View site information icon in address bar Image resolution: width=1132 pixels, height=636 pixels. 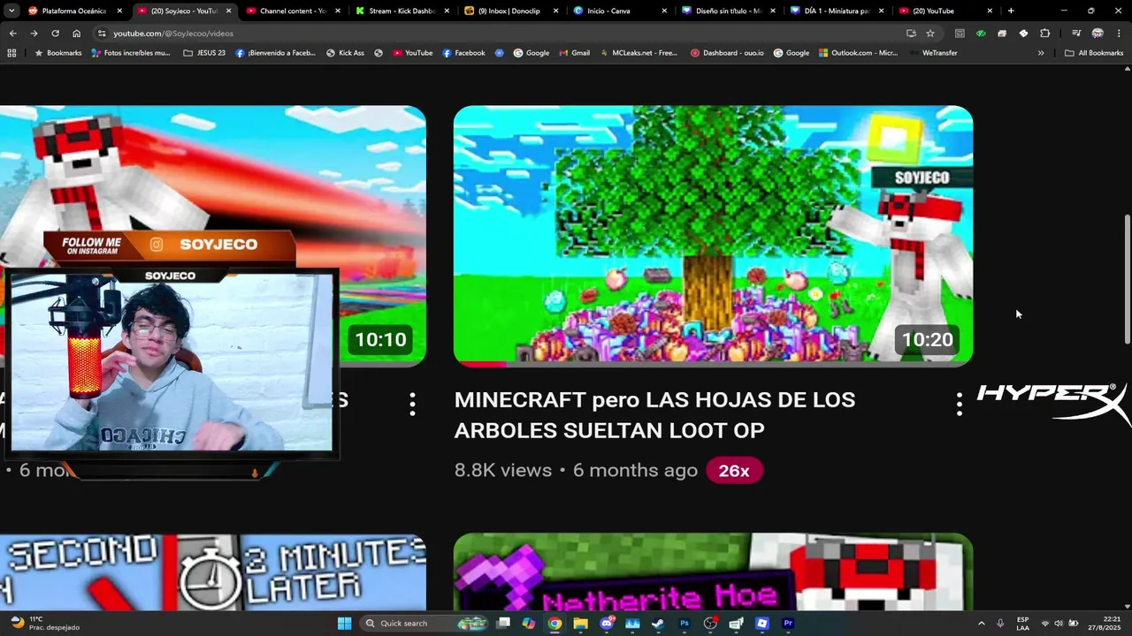click(102, 33)
